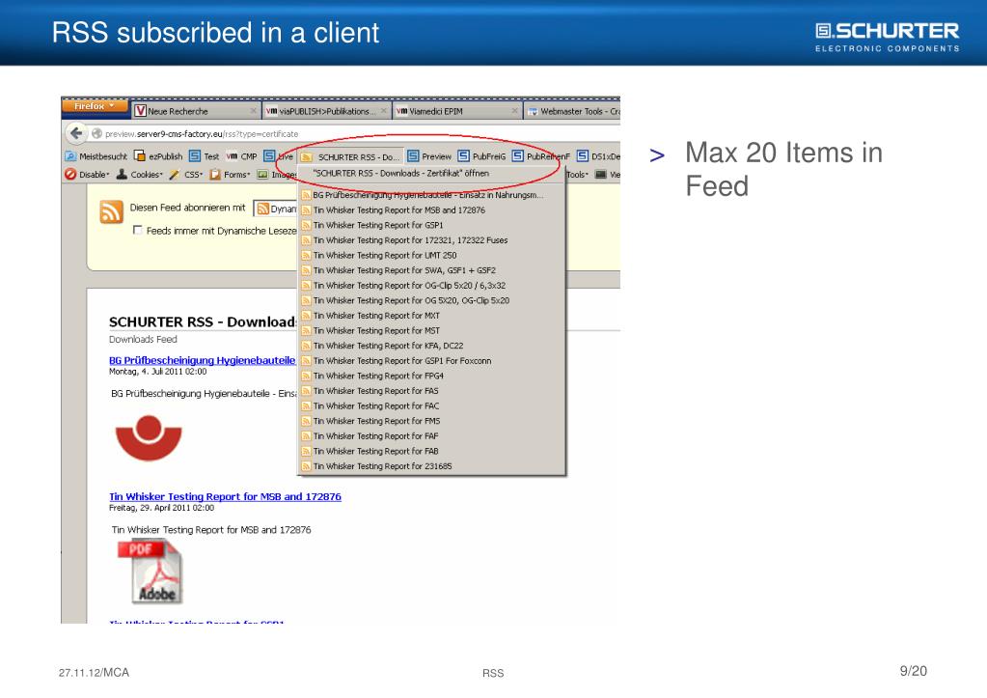987x698 pixels.
Task: Click the red BG certification logo thumbnail
Action: (149, 438)
